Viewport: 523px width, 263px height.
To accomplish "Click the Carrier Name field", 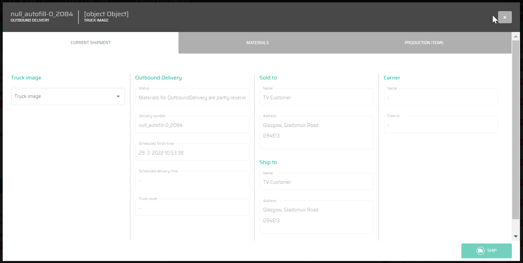I will 440,98.
